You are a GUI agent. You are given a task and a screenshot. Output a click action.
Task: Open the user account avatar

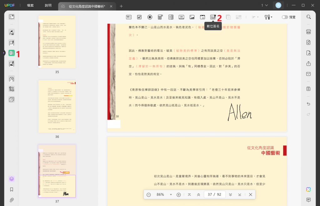pyautogui.click(x=278, y=5)
